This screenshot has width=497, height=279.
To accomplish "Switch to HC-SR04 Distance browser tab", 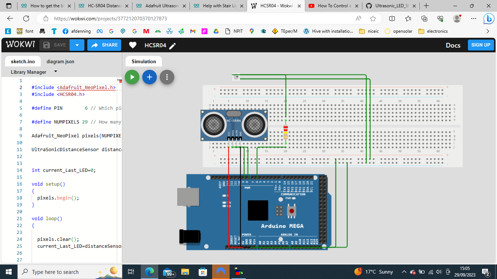I will click(103, 6).
